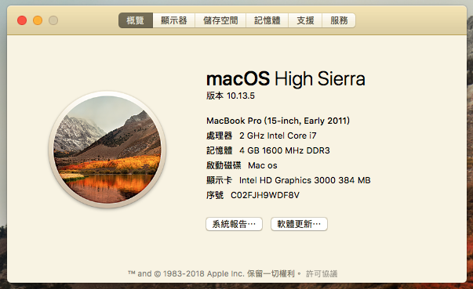Go to the 服務 tab

pos(339,20)
